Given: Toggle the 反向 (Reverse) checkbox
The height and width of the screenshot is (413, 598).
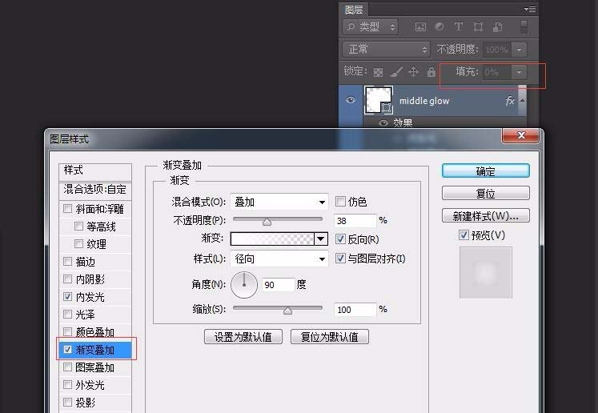Looking at the screenshot, I should 341,239.
